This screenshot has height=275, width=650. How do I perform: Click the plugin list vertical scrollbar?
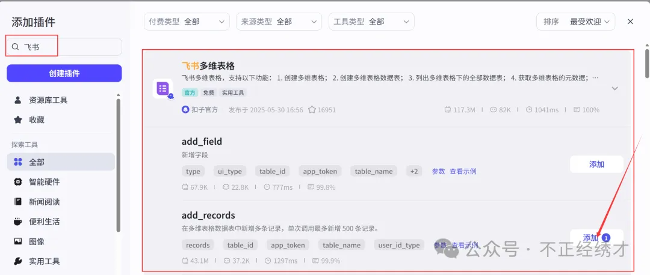[646, 63]
